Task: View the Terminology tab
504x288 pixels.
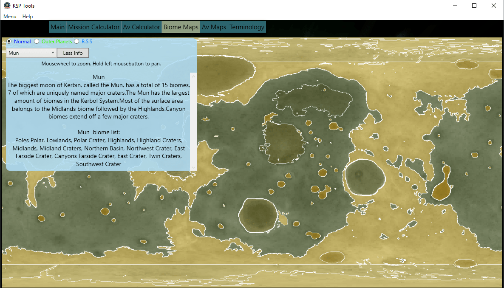Action: coord(246,26)
